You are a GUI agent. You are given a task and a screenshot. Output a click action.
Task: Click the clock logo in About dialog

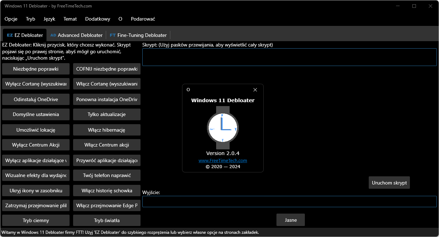pos(223,127)
